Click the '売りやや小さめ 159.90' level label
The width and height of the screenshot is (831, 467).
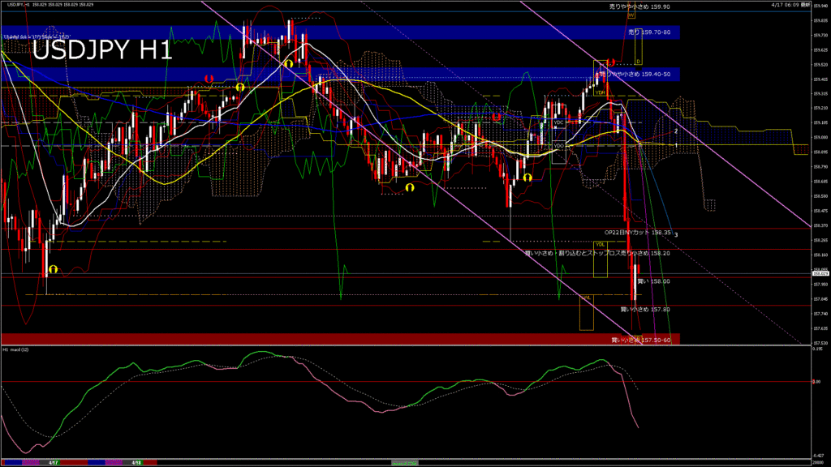point(639,6)
